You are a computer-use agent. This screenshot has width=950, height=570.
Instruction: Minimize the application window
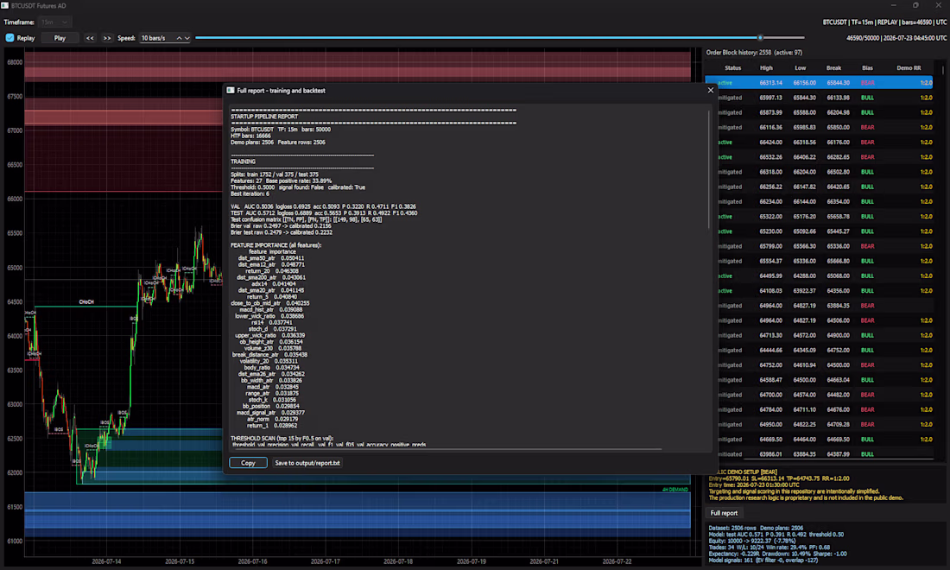(x=893, y=5)
